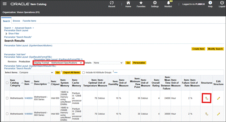Click the Advanced Search breadcrumb link

point(23,28)
